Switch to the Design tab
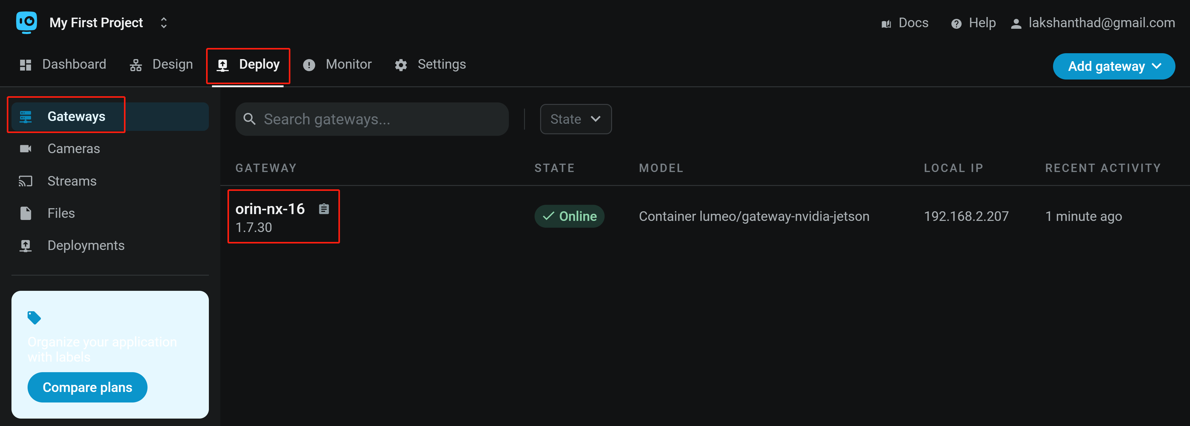The height and width of the screenshot is (426, 1190). [161, 65]
